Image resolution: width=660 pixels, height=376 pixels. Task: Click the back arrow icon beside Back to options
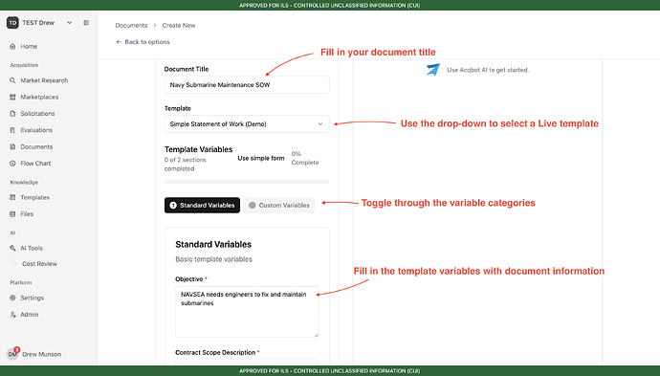pyautogui.click(x=119, y=42)
